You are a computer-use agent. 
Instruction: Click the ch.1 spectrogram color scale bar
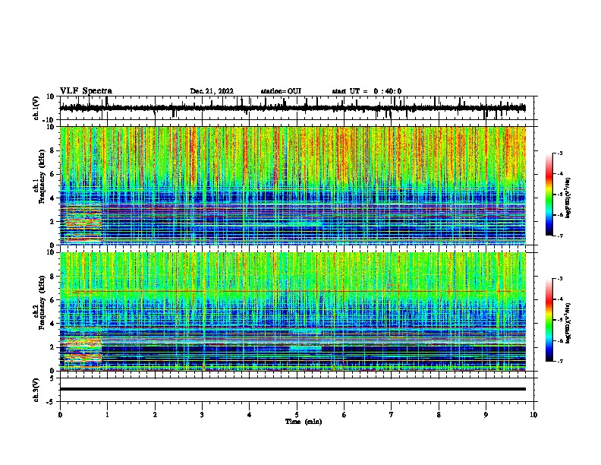coord(549,195)
